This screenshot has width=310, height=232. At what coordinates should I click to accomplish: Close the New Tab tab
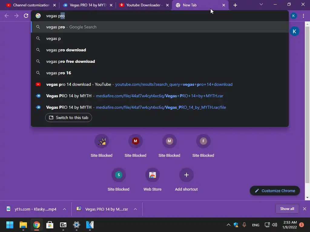coord(224,5)
